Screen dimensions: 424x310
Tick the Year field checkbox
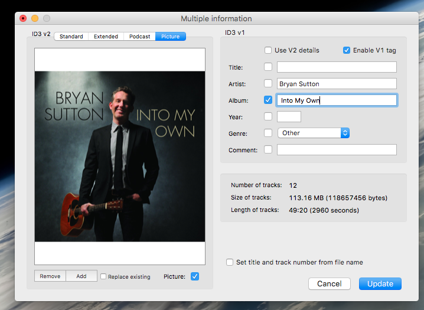(268, 116)
